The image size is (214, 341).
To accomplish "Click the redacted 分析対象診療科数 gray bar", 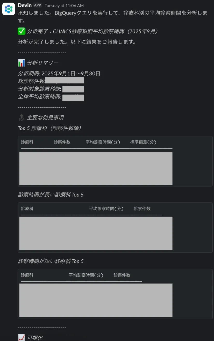I will 73,89.
